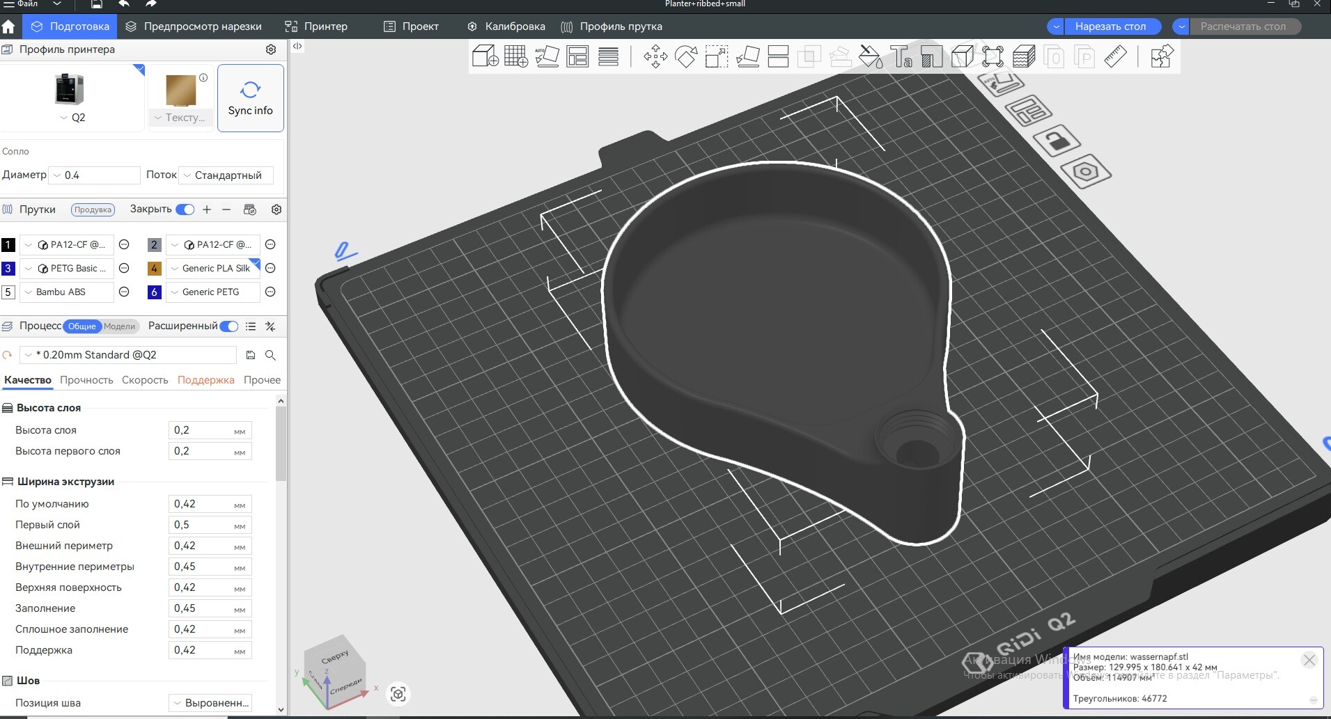Open the Калибровка menu
Viewport: 1331px width, 719px height.
(x=506, y=26)
